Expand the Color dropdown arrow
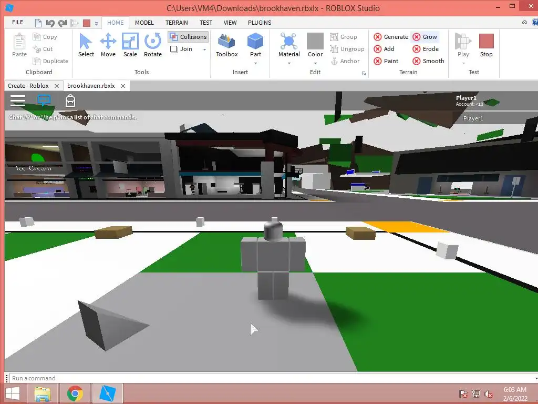This screenshot has width=538, height=404. [315, 64]
